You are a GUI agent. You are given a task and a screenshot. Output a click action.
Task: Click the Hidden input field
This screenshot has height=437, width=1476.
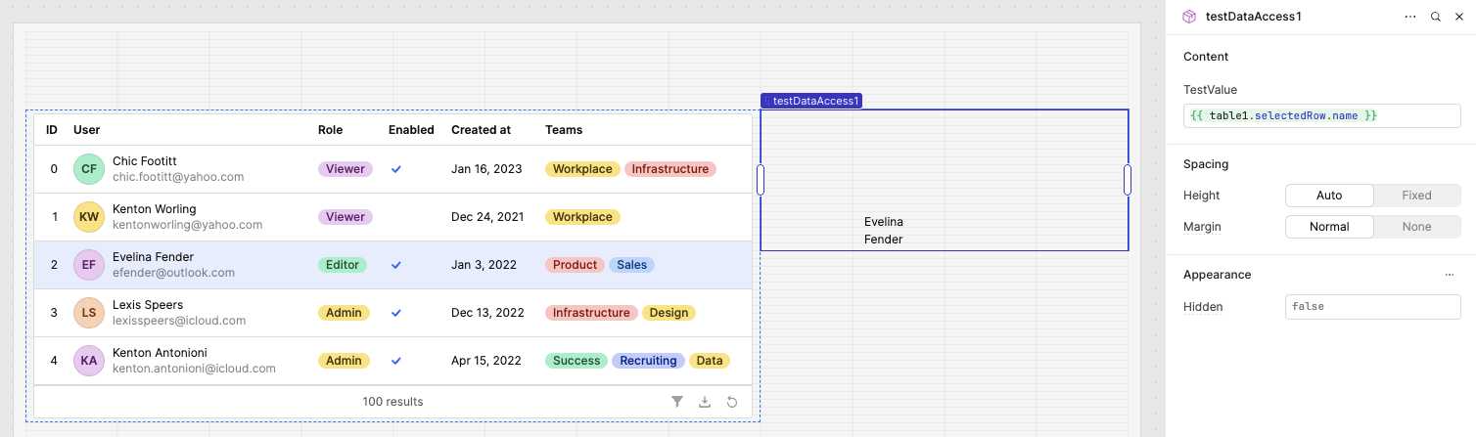point(1372,307)
